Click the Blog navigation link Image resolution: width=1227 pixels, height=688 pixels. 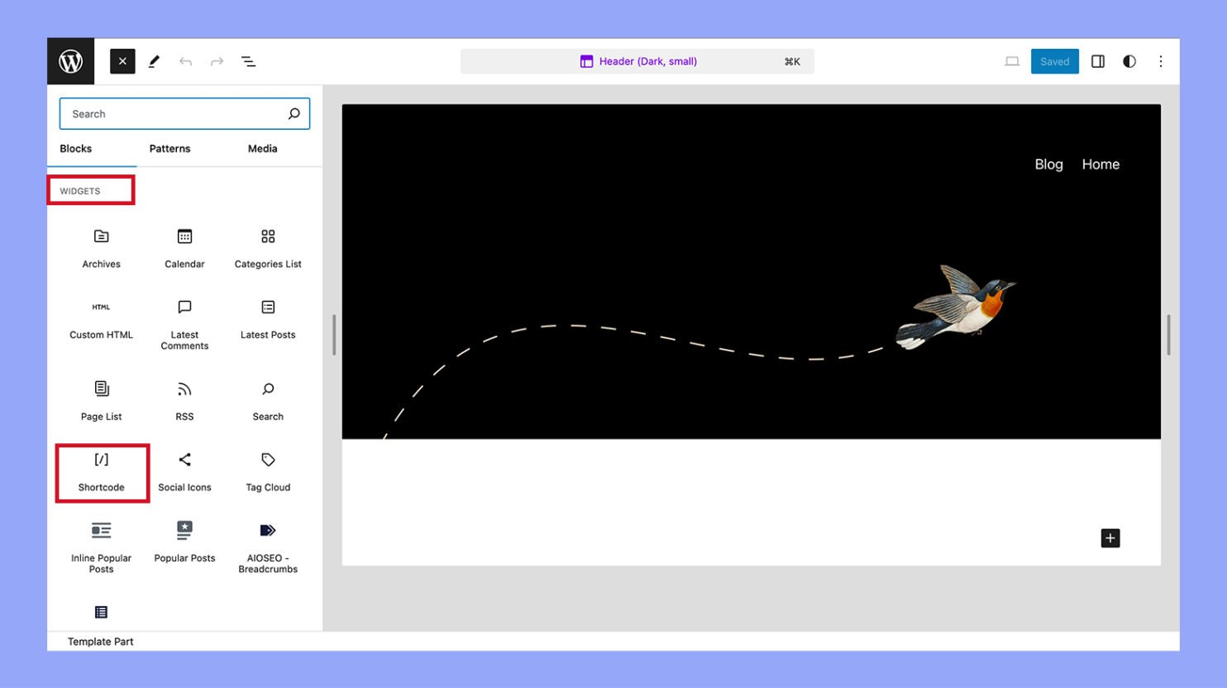pyautogui.click(x=1048, y=165)
